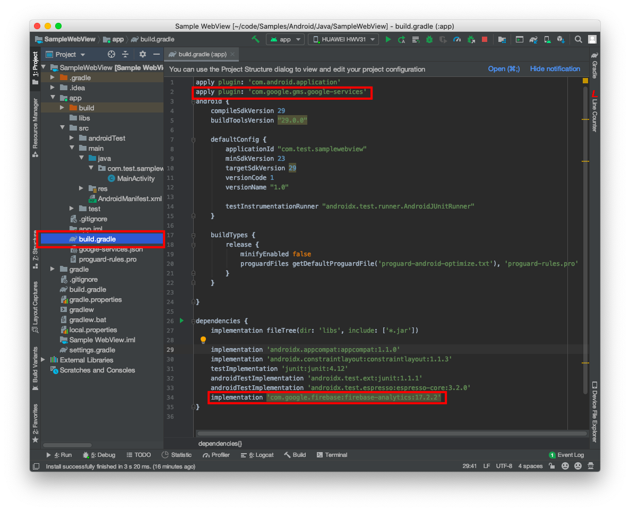Run the app with green play button
The image size is (630, 511).
pos(388,39)
